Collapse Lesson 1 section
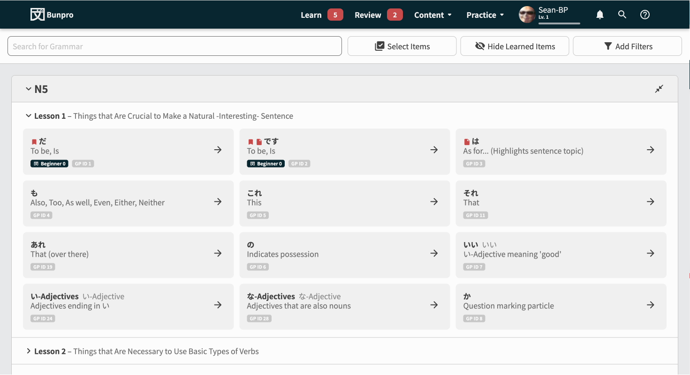Image resolution: width=690 pixels, height=375 pixels. pos(29,116)
